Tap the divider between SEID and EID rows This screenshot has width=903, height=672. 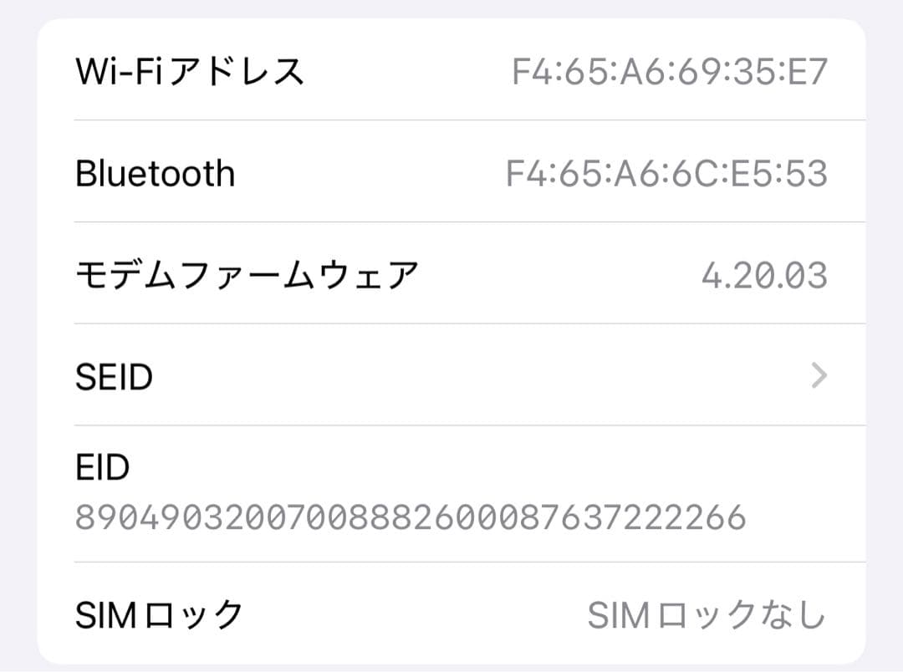[x=451, y=425]
